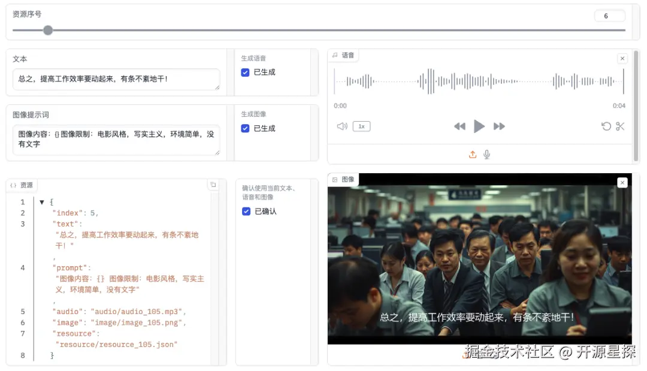647x371 pixels.
Task: Collapse the JSON root object with its triangle
Action: 41,202
